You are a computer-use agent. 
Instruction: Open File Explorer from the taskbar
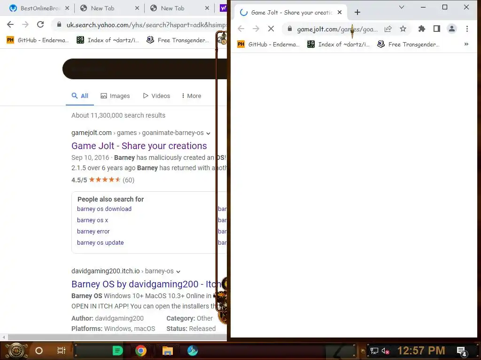click(x=168, y=351)
